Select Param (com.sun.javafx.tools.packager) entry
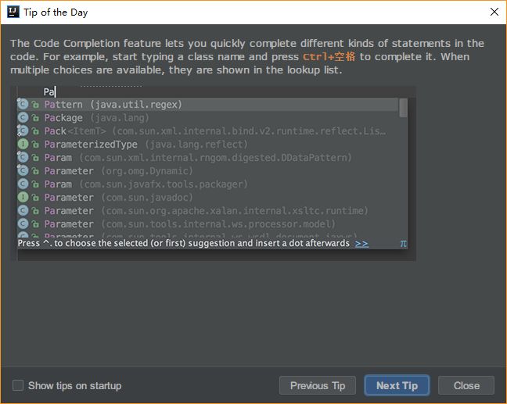Viewport: 507px width, 404px height. click(x=146, y=184)
